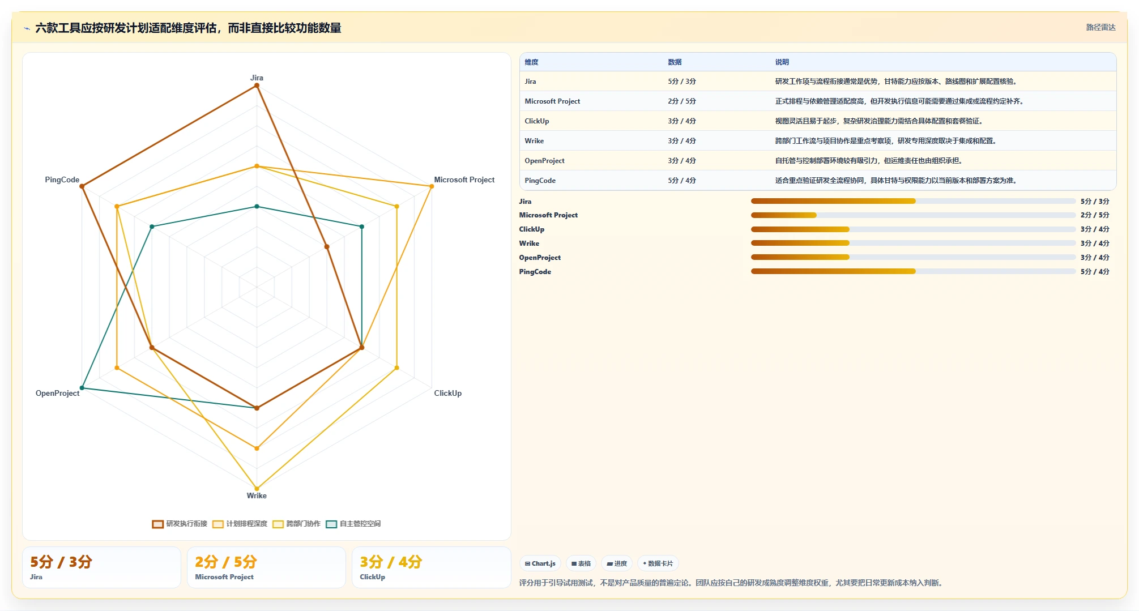1139x611 pixels.
Task: Click the 5分 / 3分 score in the table's Jira row
Action: click(682, 82)
